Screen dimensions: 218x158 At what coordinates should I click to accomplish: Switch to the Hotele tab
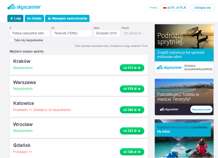(x=34, y=18)
